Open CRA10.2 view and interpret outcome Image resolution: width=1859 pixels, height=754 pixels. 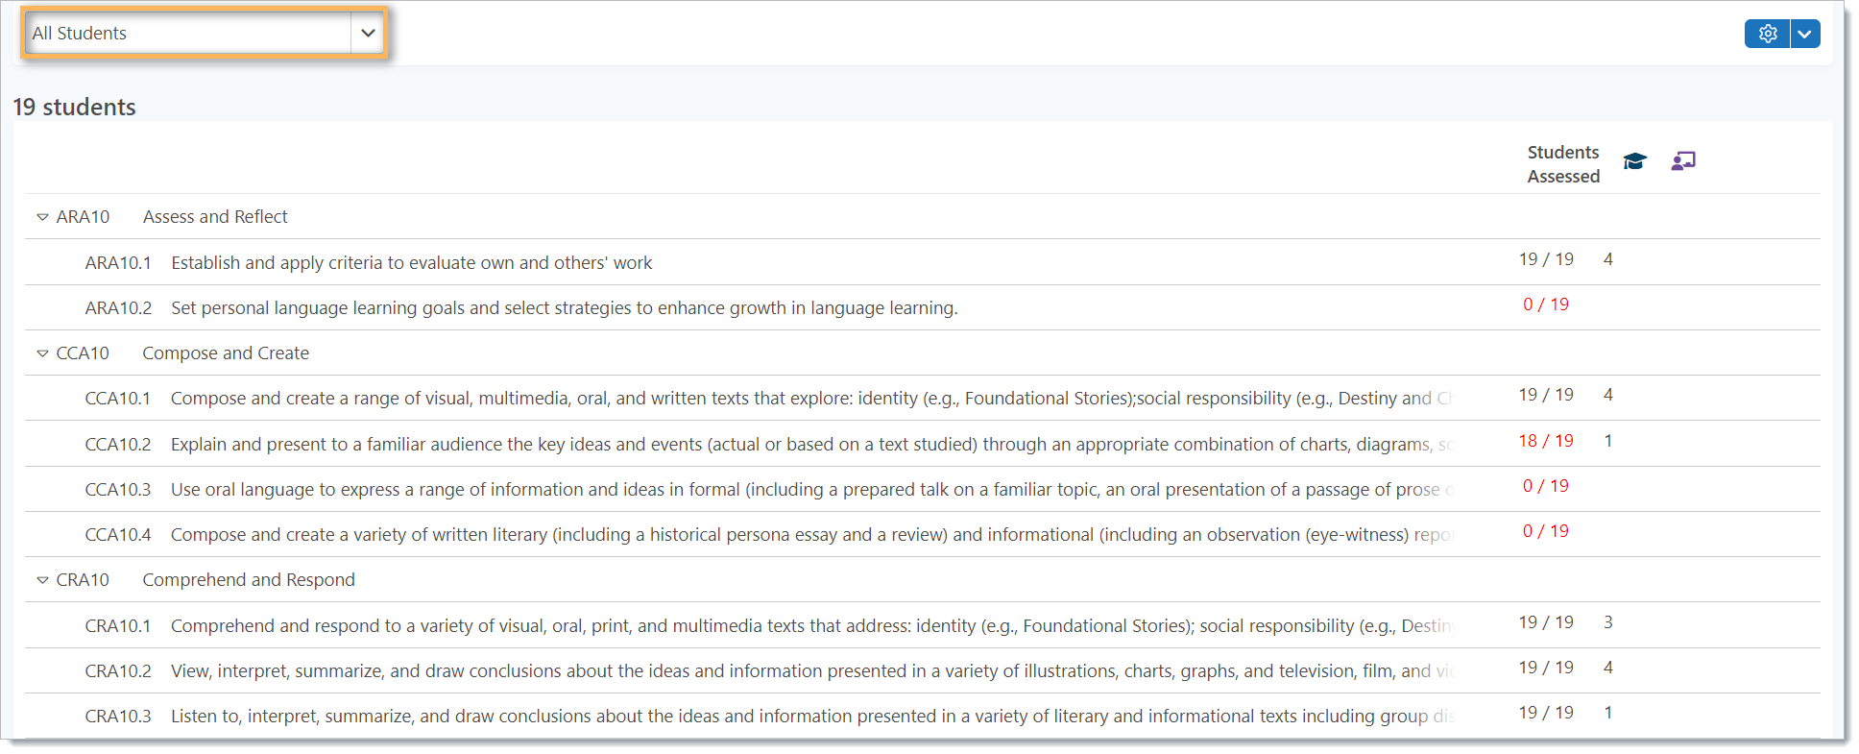[x=922, y=670]
